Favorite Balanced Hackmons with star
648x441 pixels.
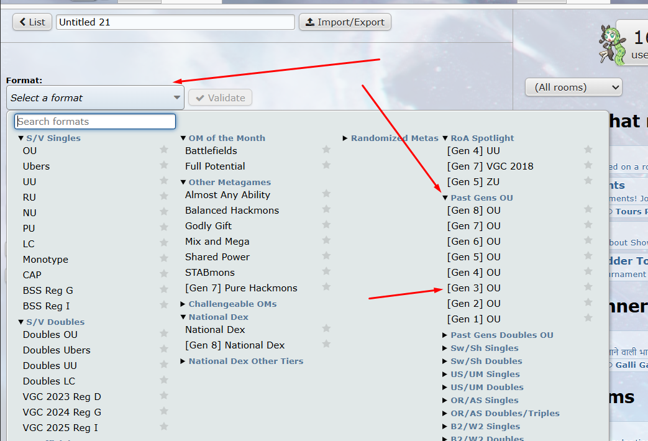pyautogui.click(x=326, y=209)
